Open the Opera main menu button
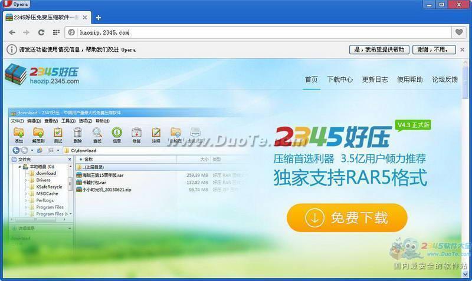Image resolution: width=472 pixels, height=281 pixels. (x=16, y=4)
